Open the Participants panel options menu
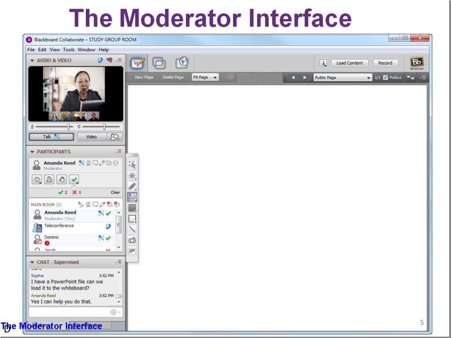Image resolution: width=451 pixels, height=338 pixels. point(118,151)
